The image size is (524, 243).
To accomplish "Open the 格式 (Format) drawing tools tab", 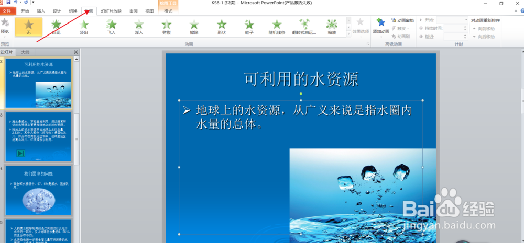I will pyautogui.click(x=168, y=11).
